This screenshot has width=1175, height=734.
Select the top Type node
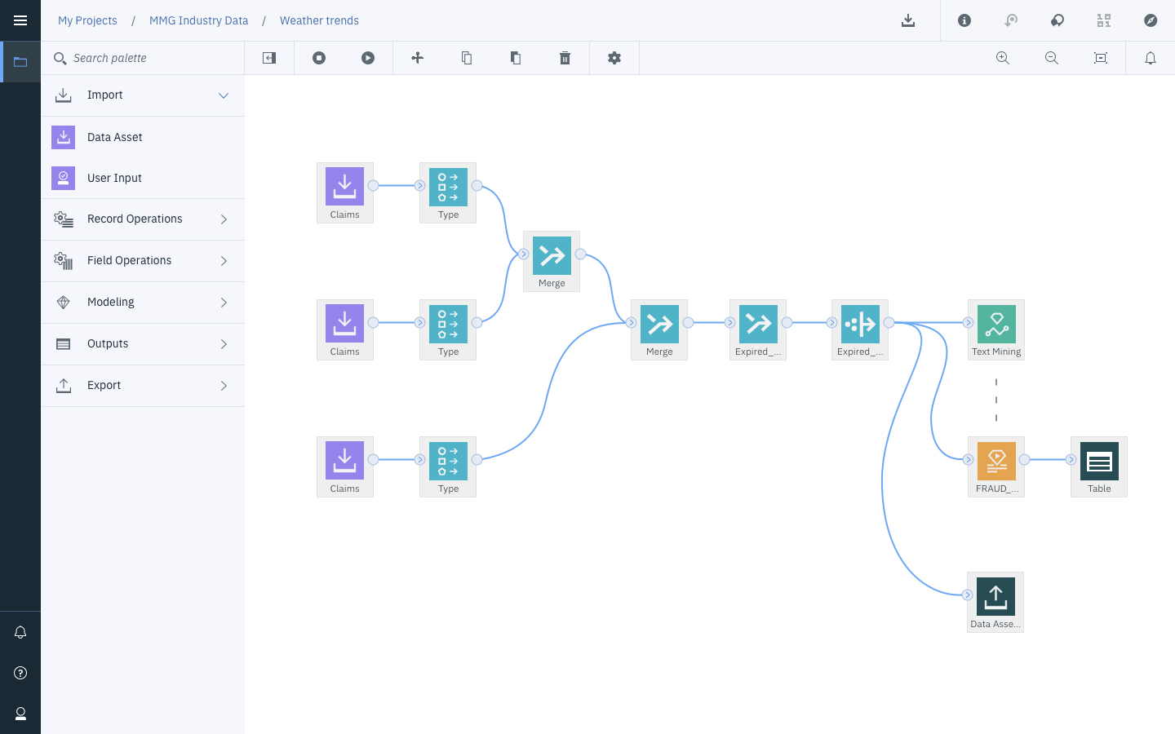click(448, 192)
